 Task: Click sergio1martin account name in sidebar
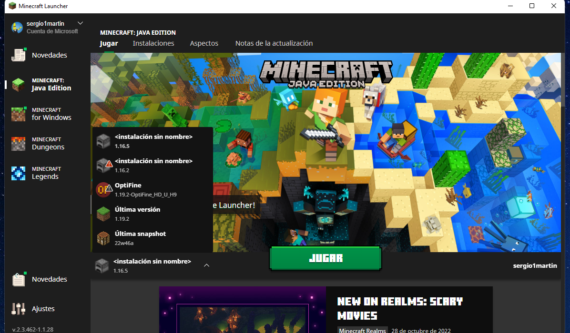tap(45, 24)
